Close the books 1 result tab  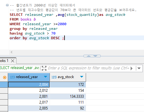(12, 61)
